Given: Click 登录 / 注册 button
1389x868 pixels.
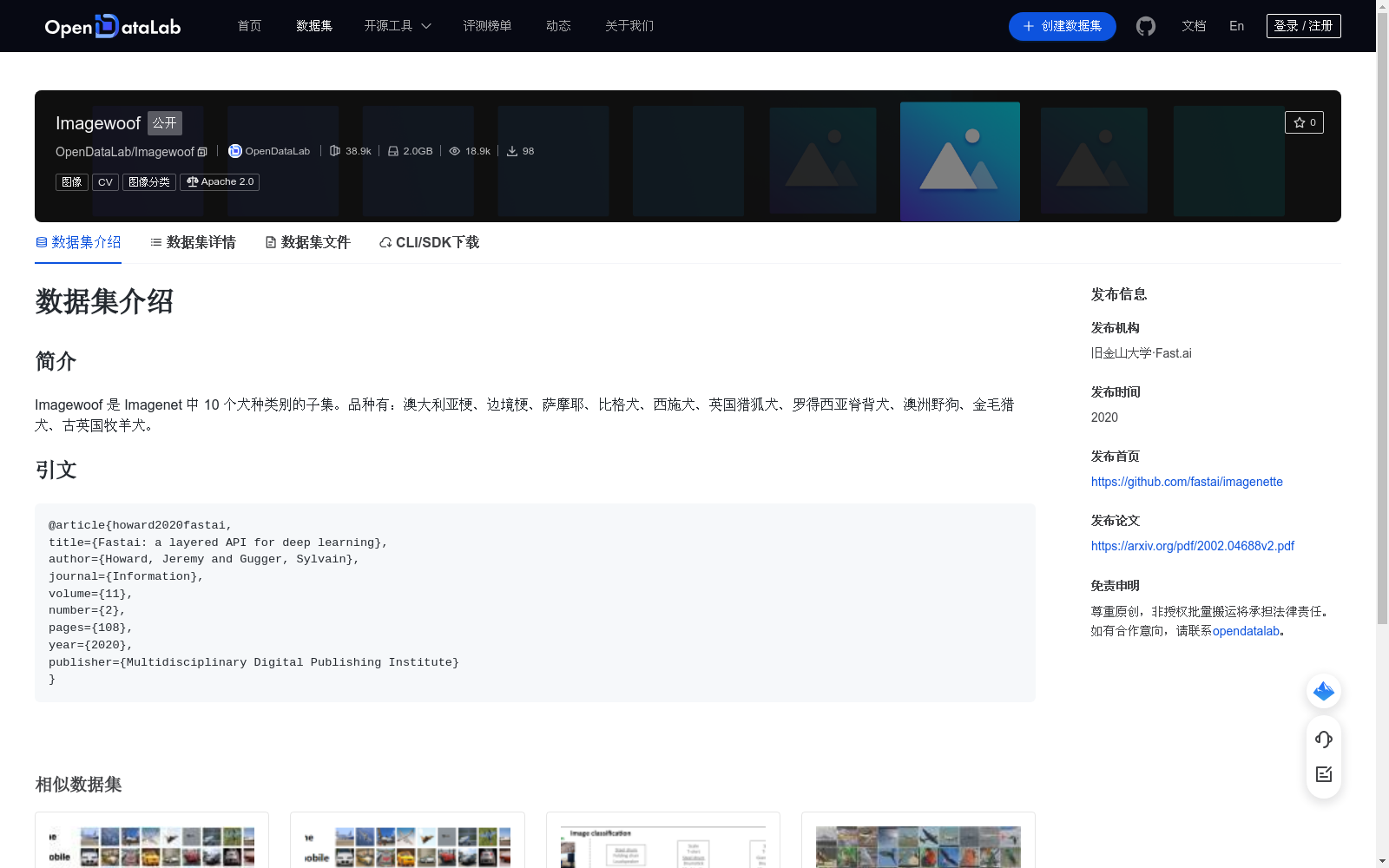Looking at the screenshot, I should coord(1304,26).
